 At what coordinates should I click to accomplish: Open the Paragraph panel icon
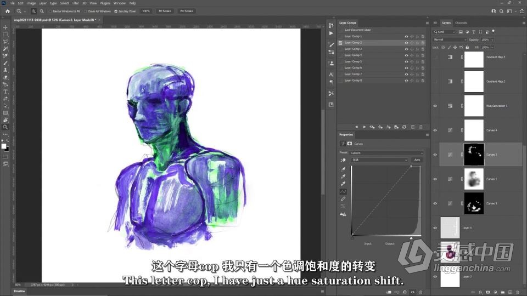pos(331,82)
